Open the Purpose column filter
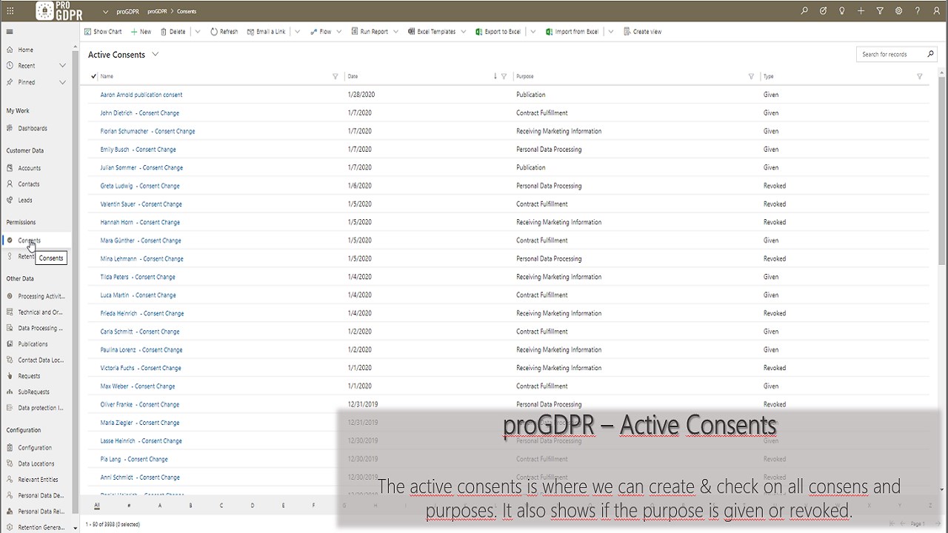This screenshot has height=533, width=948. point(751,76)
